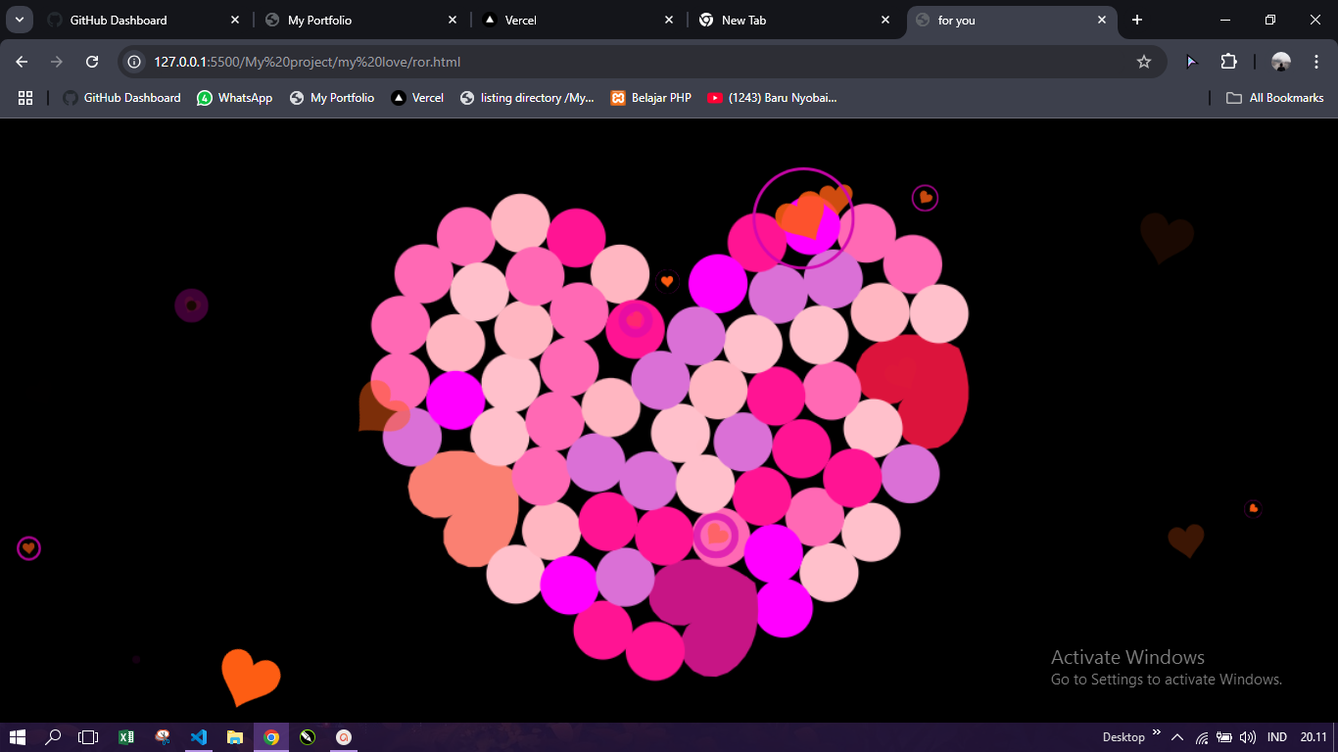Open the Apps grid in bookmarks bar
This screenshot has width=1338, height=752.
click(25, 98)
